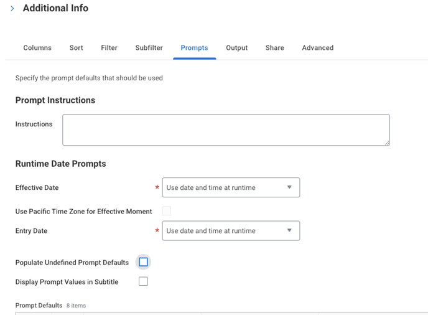Viewport: 428px width, 315px height.
Task: Open the Sort tab
Action: 76,48
